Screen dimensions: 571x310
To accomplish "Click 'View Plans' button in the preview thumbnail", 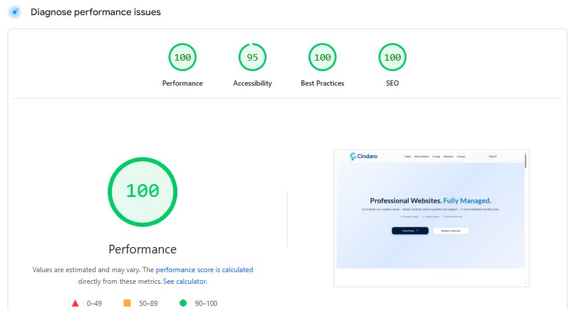I will pos(410,231).
